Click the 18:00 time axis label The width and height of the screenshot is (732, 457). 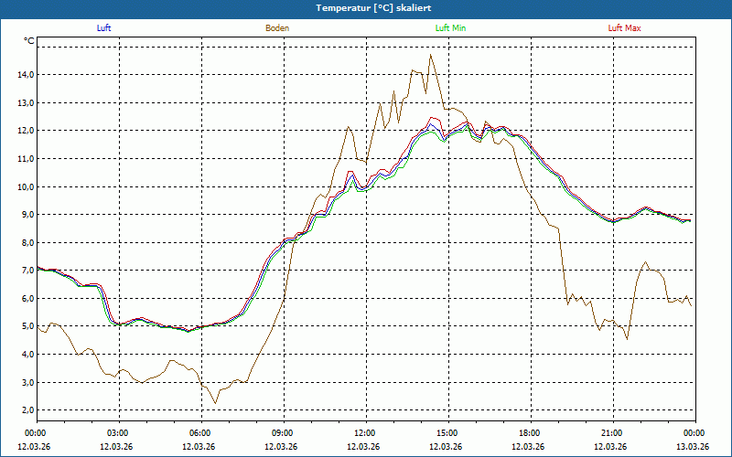point(529,433)
